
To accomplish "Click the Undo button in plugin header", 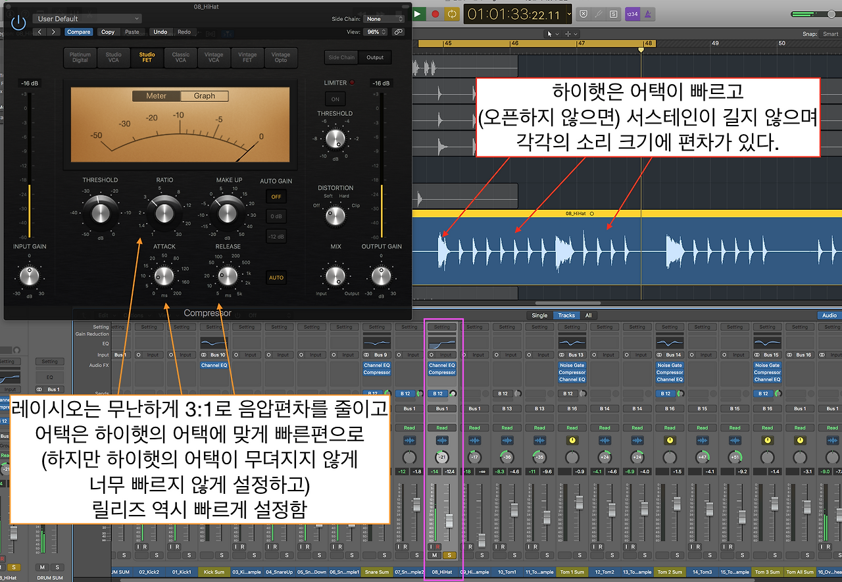I will click(x=160, y=32).
